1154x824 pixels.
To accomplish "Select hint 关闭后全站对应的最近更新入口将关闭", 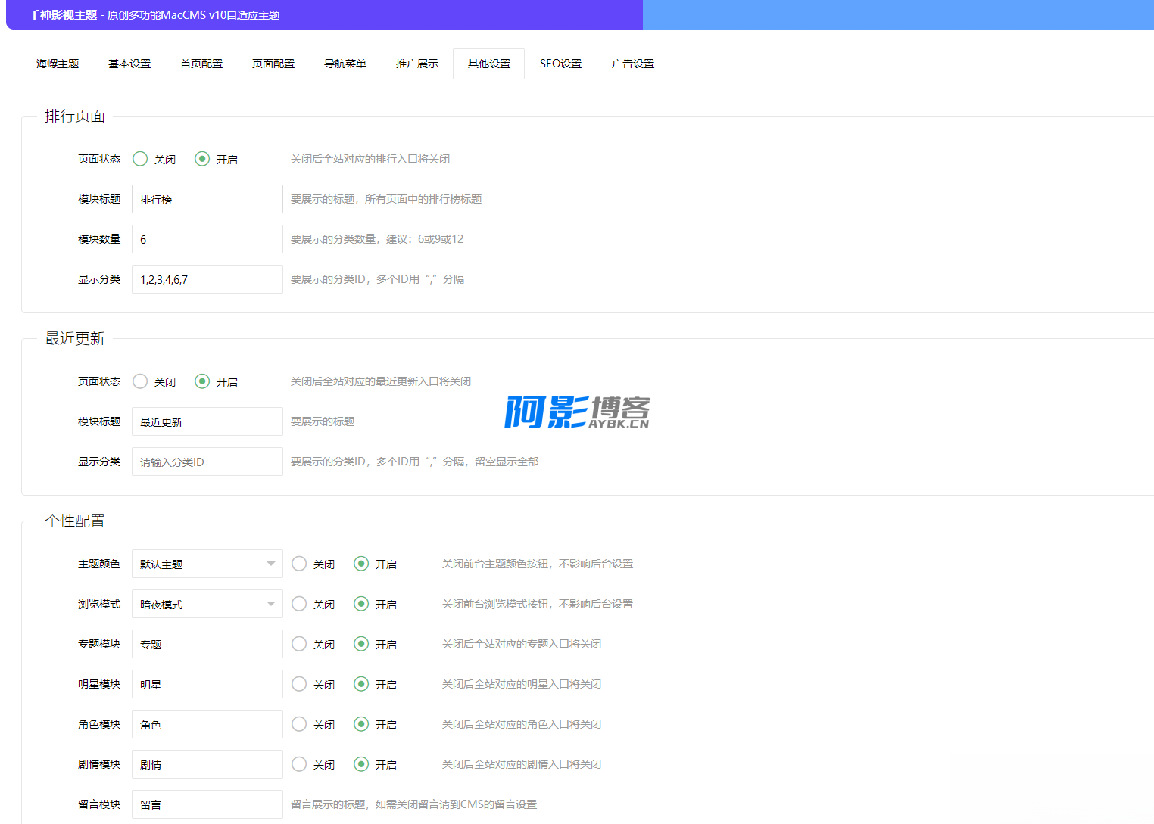I will click(x=381, y=381).
